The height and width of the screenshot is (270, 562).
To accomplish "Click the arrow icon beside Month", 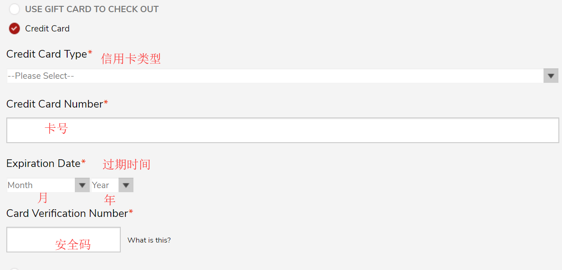I will point(82,185).
